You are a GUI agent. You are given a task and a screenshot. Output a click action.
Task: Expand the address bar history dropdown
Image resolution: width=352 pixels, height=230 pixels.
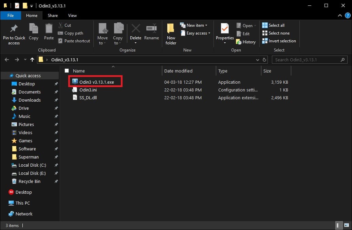point(258,60)
